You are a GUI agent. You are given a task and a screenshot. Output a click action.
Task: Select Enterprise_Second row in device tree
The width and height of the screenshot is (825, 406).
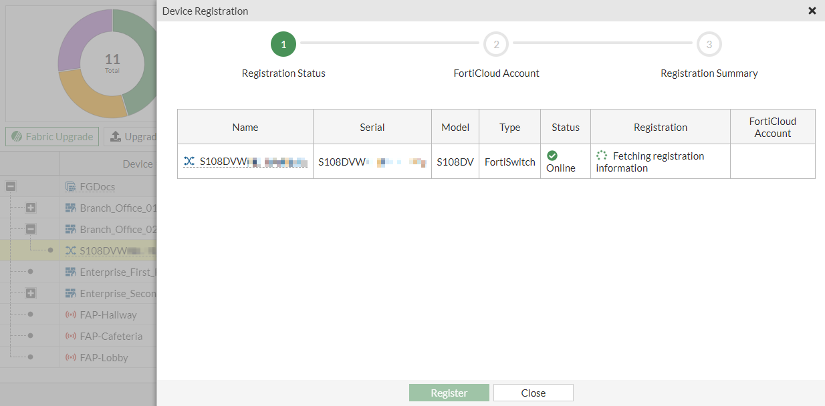(x=78, y=293)
